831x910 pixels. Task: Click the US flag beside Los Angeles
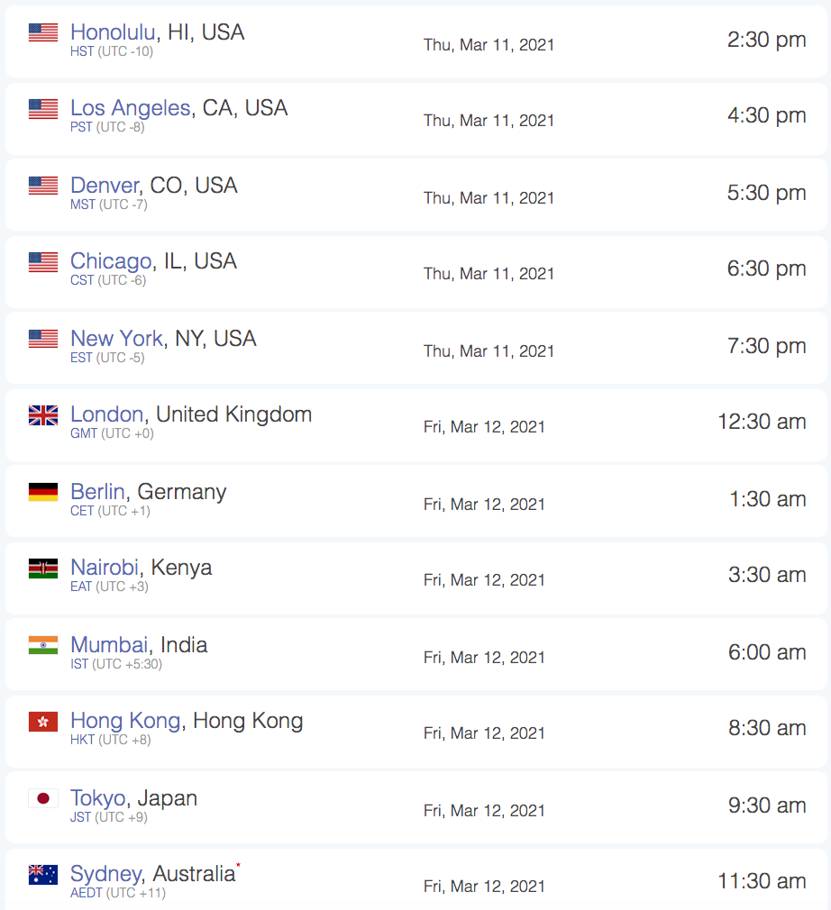tap(43, 108)
